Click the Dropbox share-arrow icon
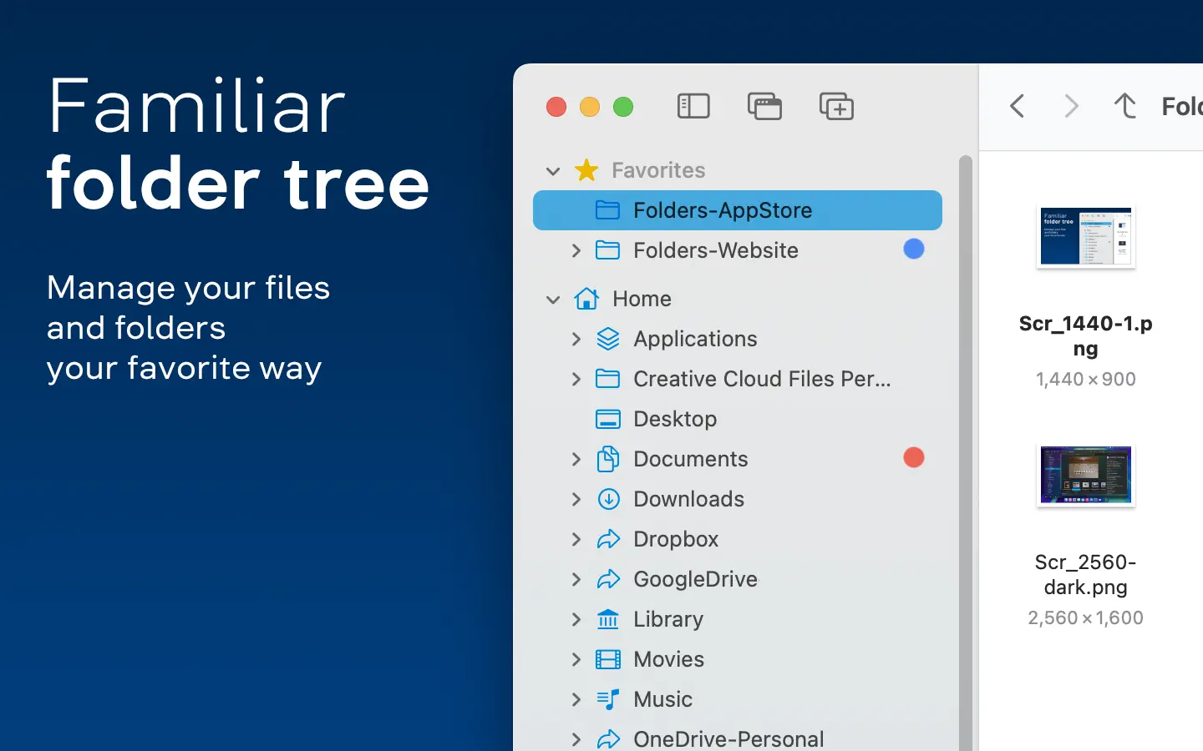Screen dimensions: 1203x751 click(x=608, y=539)
